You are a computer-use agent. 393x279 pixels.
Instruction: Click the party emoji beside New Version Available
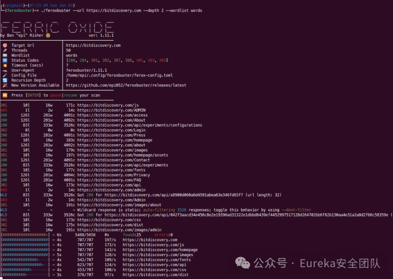tap(5, 85)
